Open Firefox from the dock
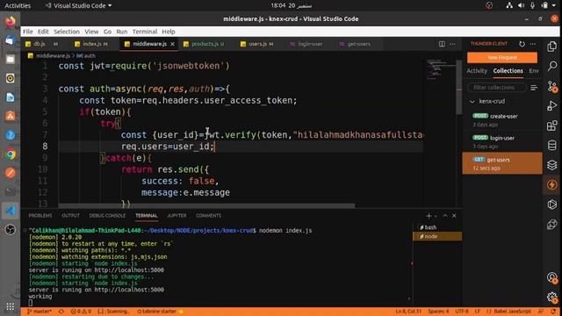 point(11,21)
